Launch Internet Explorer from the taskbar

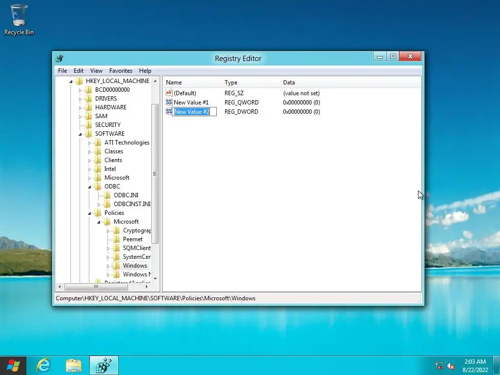pos(43,365)
